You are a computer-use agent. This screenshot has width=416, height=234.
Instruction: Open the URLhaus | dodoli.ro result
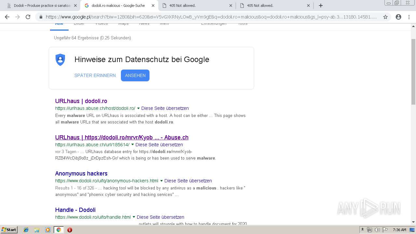81,101
